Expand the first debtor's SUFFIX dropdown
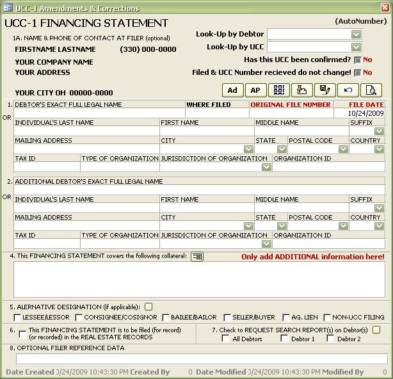 (x=379, y=131)
